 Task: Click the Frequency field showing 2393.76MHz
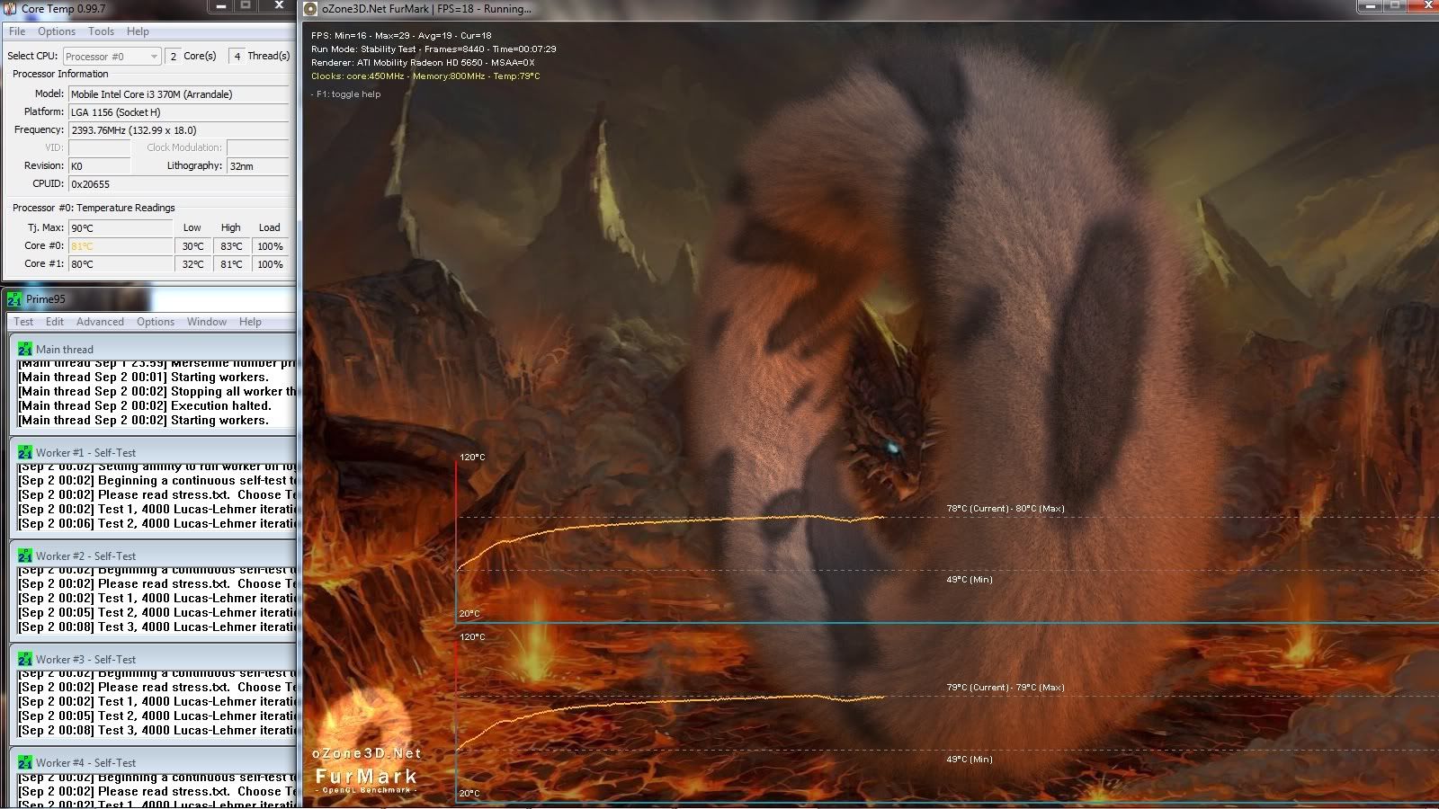click(x=178, y=130)
